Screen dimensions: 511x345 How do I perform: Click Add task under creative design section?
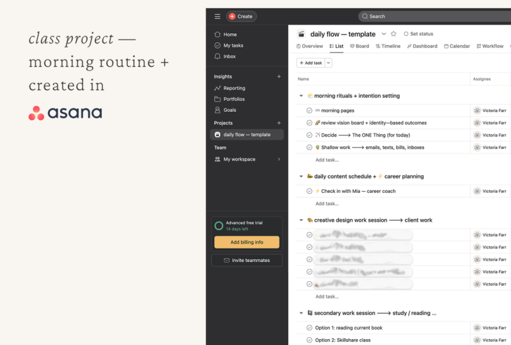tap(327, 296)
